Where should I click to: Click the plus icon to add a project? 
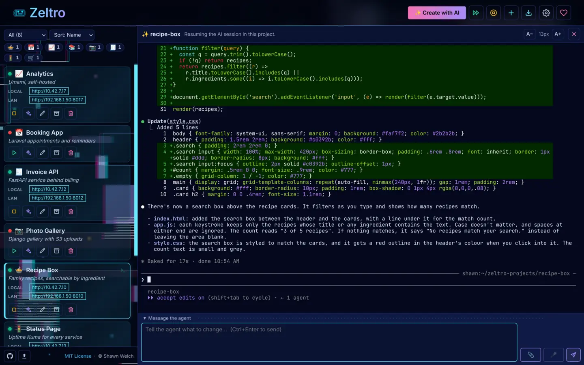(511, 13)
